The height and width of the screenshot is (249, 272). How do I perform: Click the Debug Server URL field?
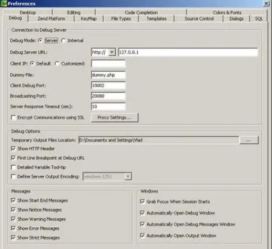(188, 52)
